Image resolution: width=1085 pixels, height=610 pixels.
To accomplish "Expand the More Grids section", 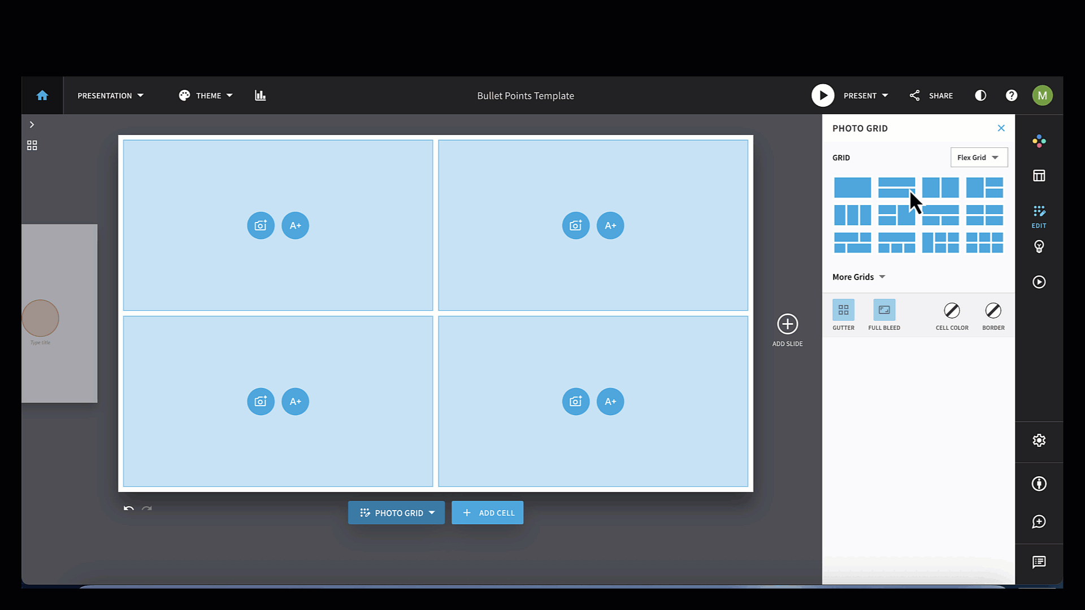I will click(859, 277).
